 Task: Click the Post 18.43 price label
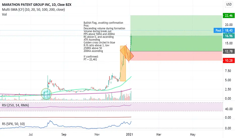pos(224,30)
